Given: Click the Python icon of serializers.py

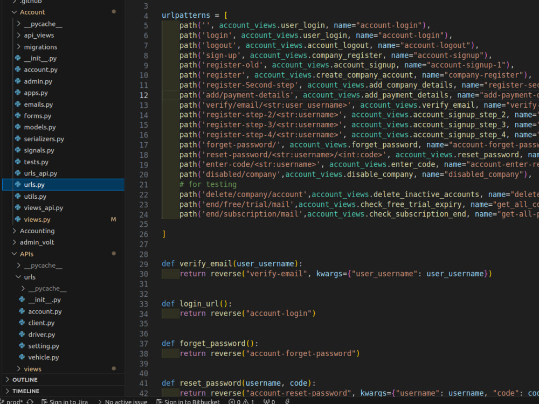Looking at the screenshot, I should pos(18,138).
